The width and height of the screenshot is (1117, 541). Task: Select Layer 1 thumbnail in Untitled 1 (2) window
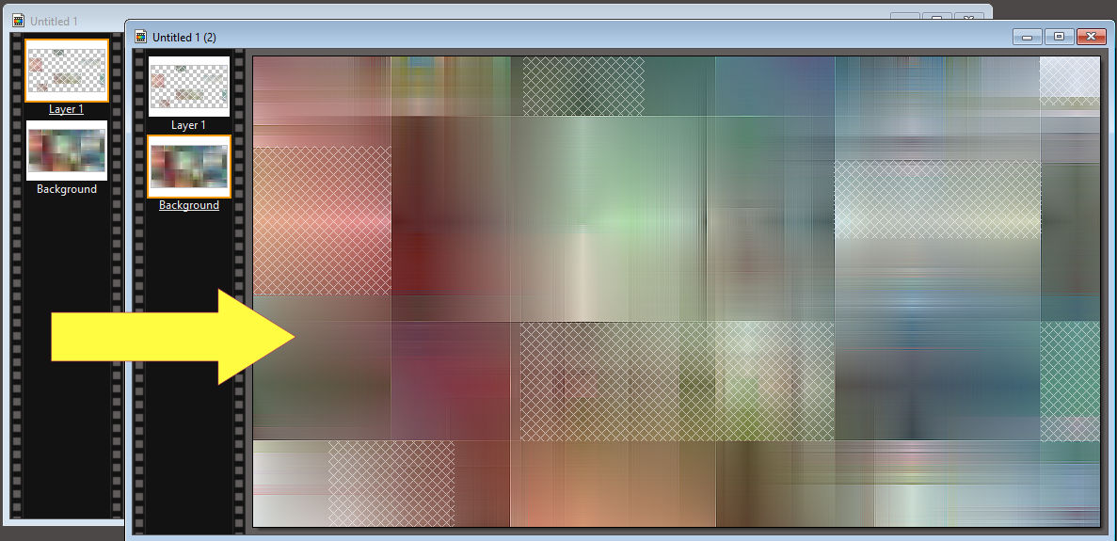pyautogui.click(x=189, y=87)
